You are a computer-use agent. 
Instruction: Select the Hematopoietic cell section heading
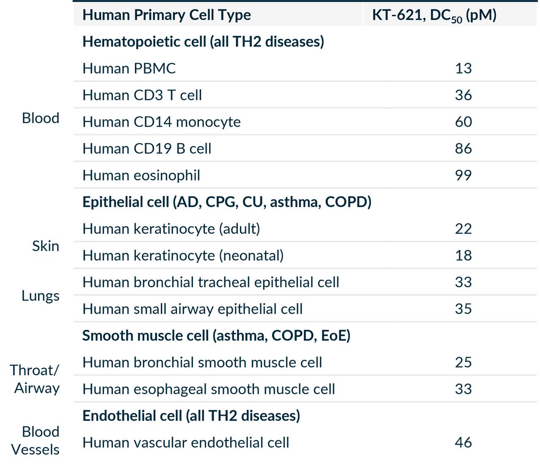203,41
